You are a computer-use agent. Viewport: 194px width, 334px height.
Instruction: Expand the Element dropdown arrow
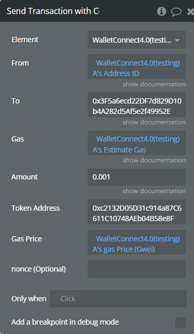[x=177, y=40]
